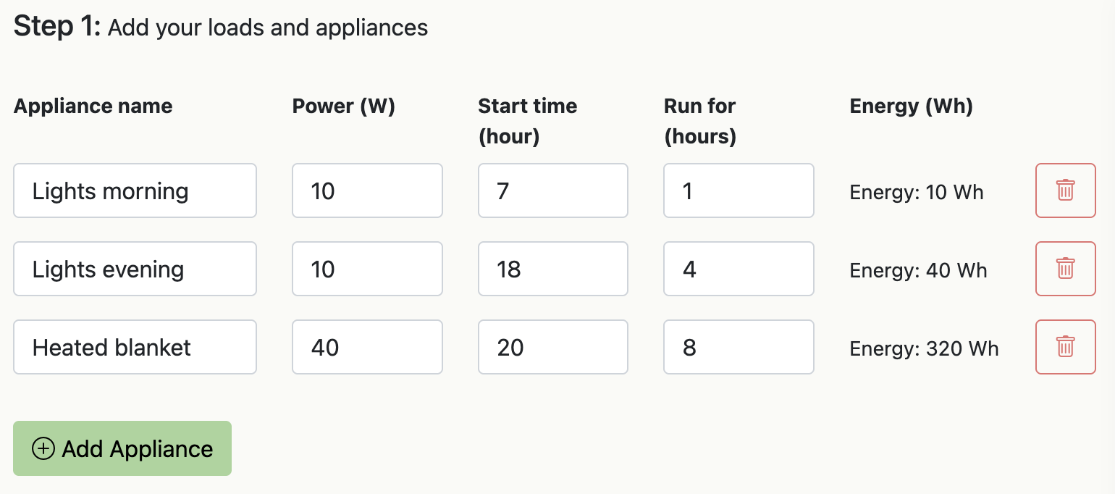Click the "Energy: 320 Wh" readout

(924, 349)
